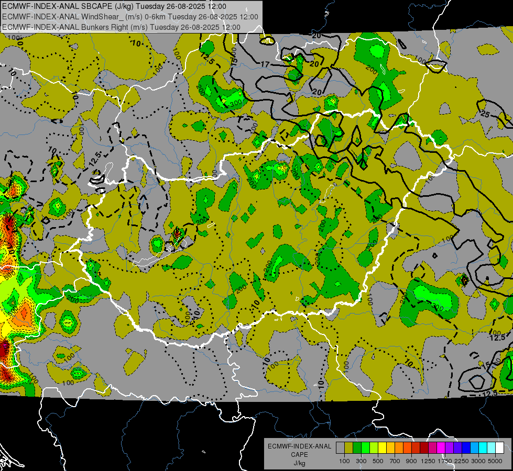Select the white swatch in CAPE legend

[x=500, y=448]
